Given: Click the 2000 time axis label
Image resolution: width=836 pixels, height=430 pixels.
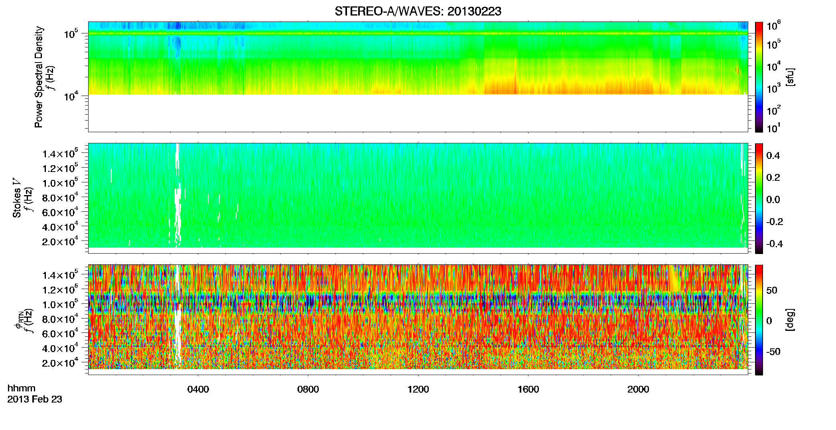Looking at the screenshot, I should click(638, 389).
